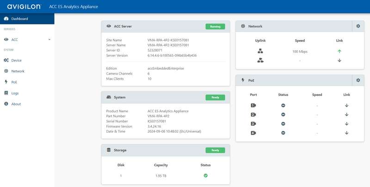Click the System card drive icon
Screen dimensions: 370x187
pos(109,97)
